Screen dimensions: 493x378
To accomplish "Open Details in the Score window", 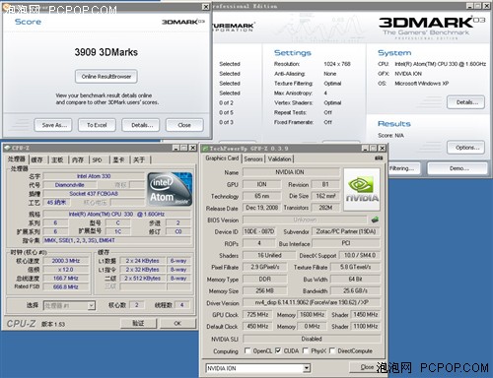I will 141,125.
